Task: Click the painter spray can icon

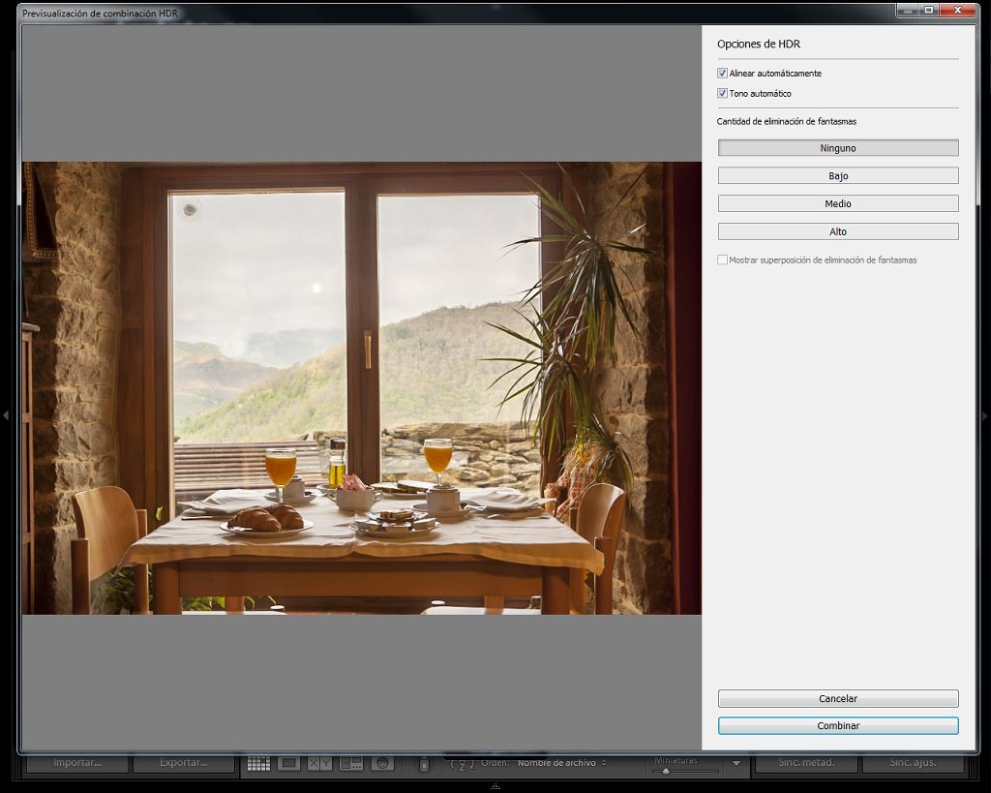Action: tap(424, 764)
